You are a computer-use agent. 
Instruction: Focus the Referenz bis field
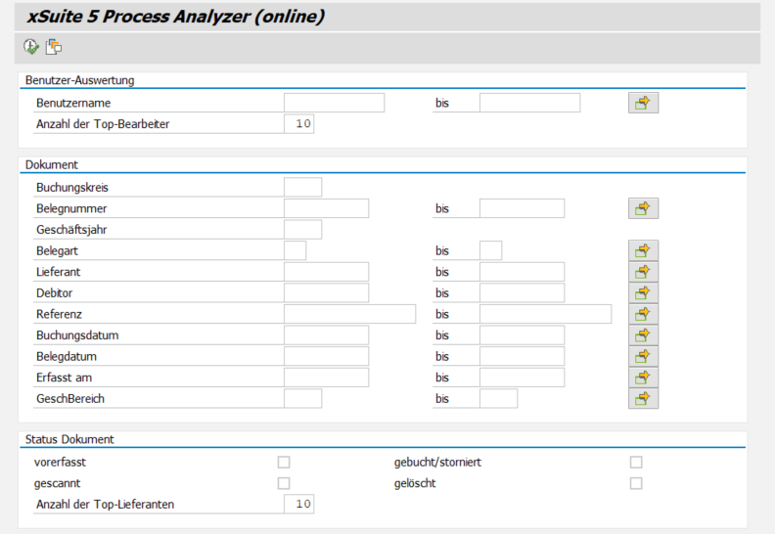546,314
